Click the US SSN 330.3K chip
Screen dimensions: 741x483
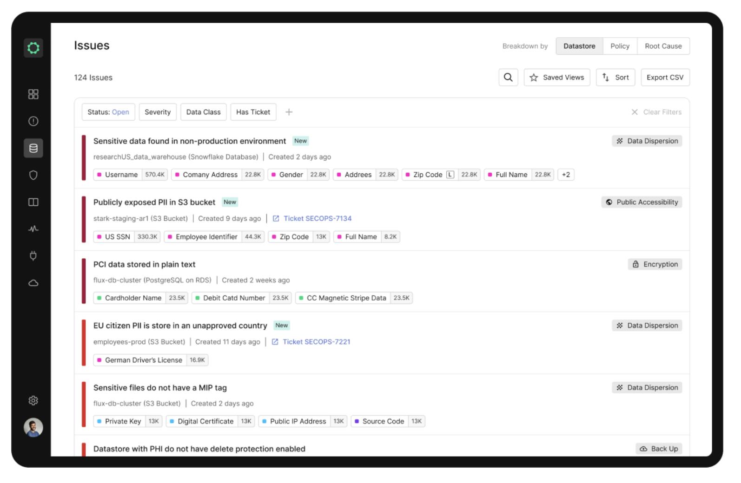pyautogui.click(x=127, y=237)
